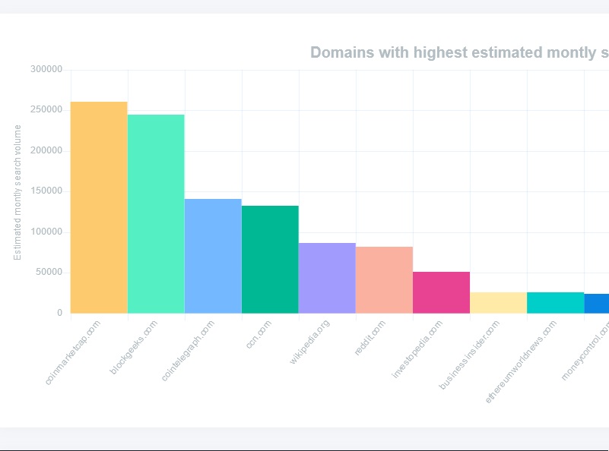Select the pale yellow businessinsider.com bar

tap(499, 303)
